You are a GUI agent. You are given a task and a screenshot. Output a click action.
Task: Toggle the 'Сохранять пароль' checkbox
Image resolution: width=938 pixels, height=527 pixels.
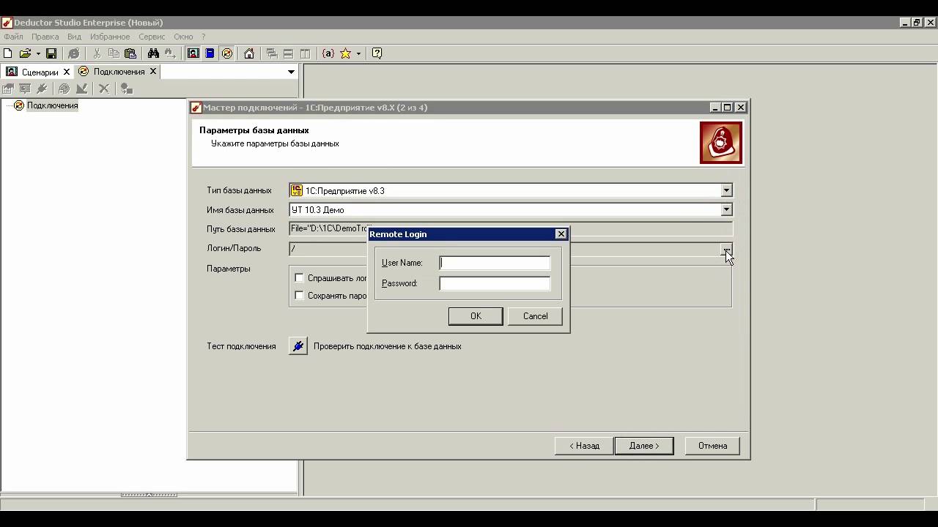[x=299, y=295]
